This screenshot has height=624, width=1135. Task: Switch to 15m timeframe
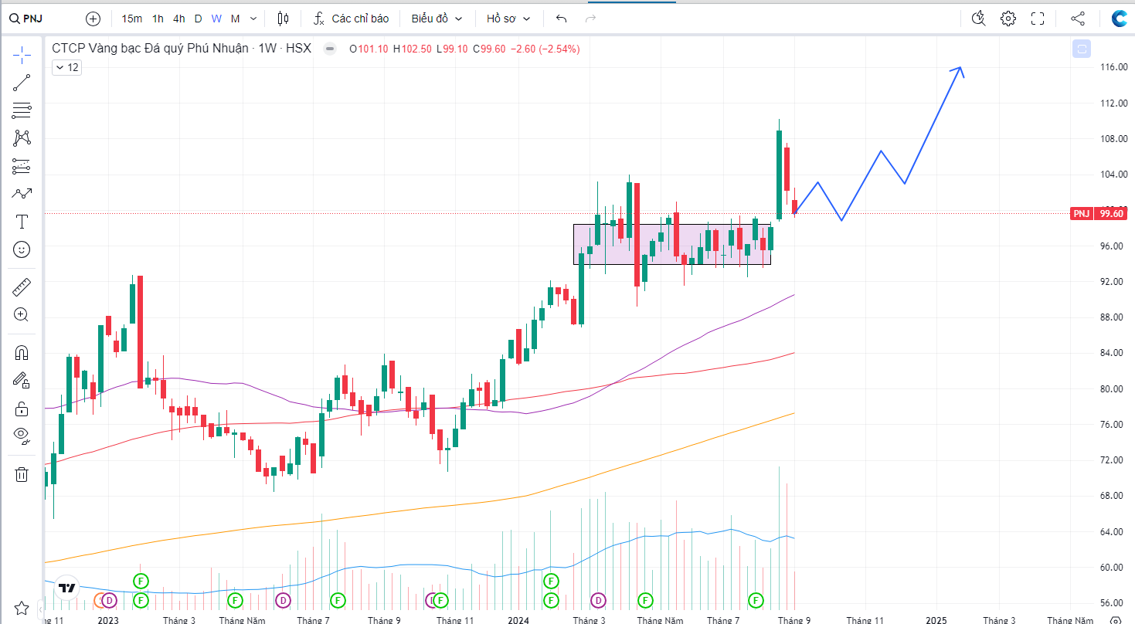coord(132,19)
